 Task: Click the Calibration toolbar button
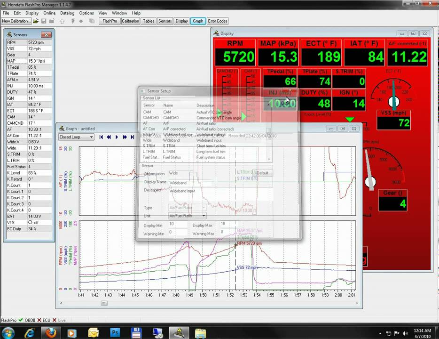coord(131,21)
